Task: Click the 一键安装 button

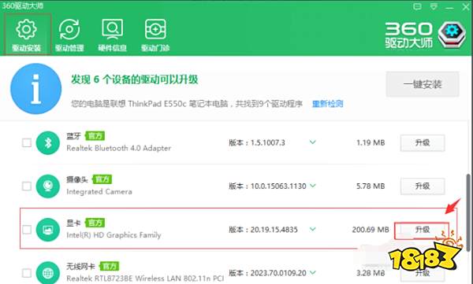Action: 423,84
